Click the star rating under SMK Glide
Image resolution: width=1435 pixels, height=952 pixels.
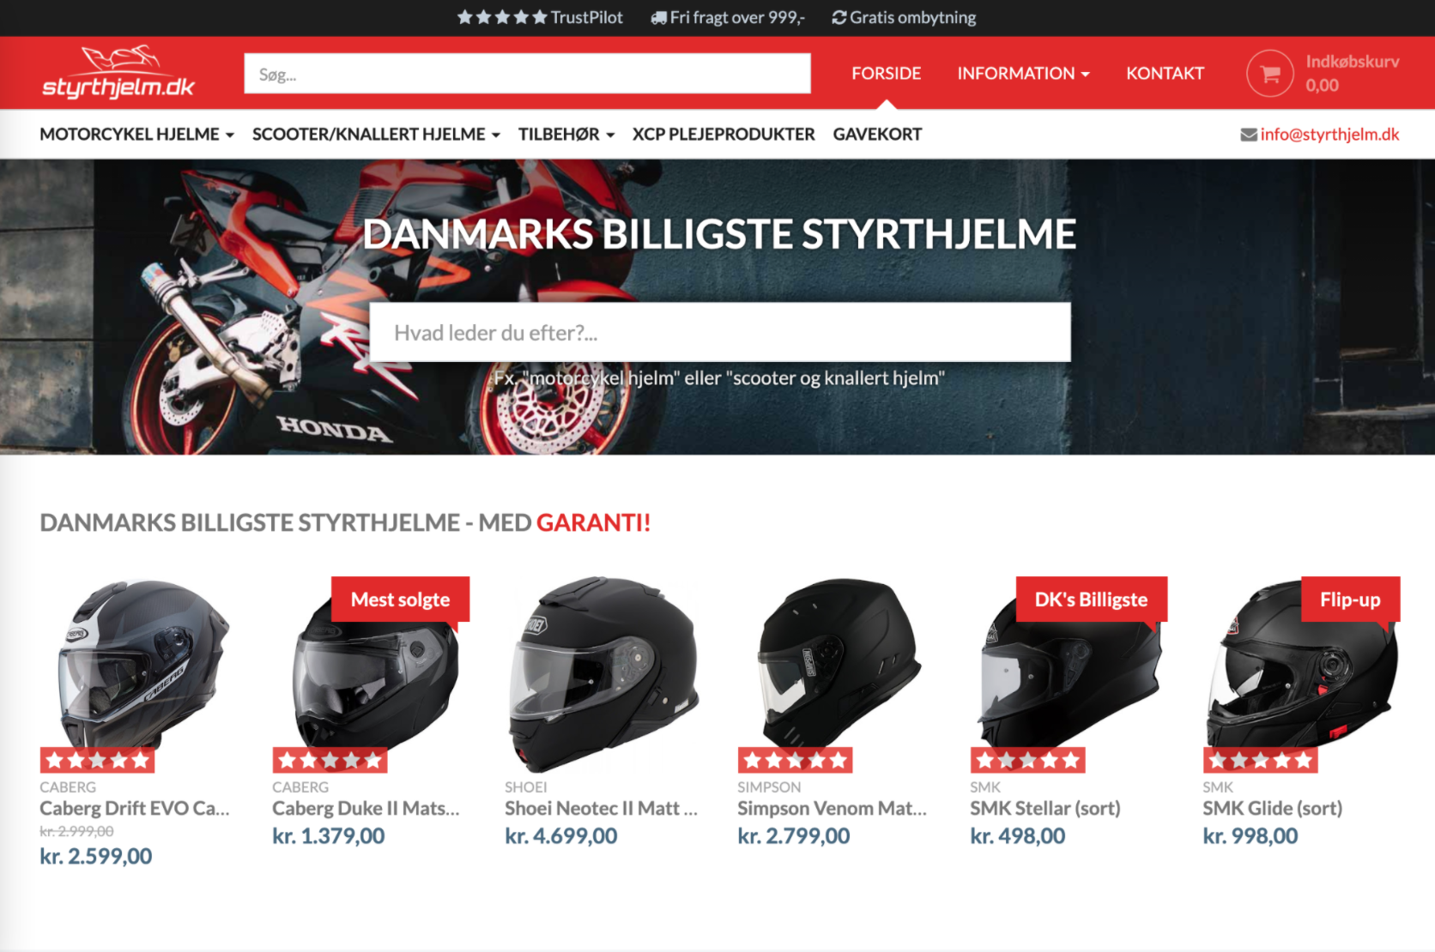[x=1260, y=760]
